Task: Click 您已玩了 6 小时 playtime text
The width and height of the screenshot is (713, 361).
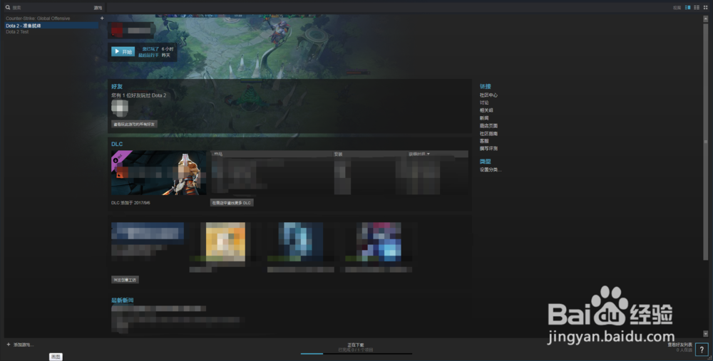Action: 158,48
